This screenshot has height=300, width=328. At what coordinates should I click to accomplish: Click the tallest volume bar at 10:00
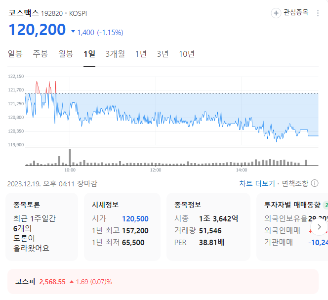(70, 158)
